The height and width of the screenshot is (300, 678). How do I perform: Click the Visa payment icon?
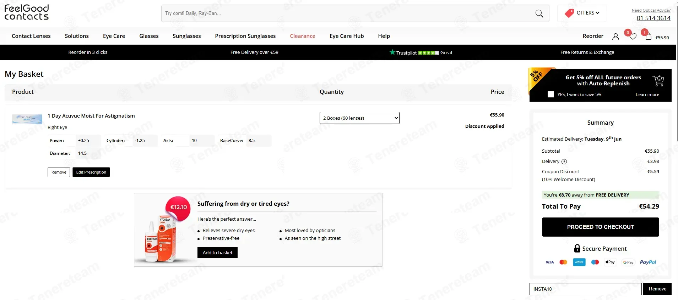click(x=549, y=262)
